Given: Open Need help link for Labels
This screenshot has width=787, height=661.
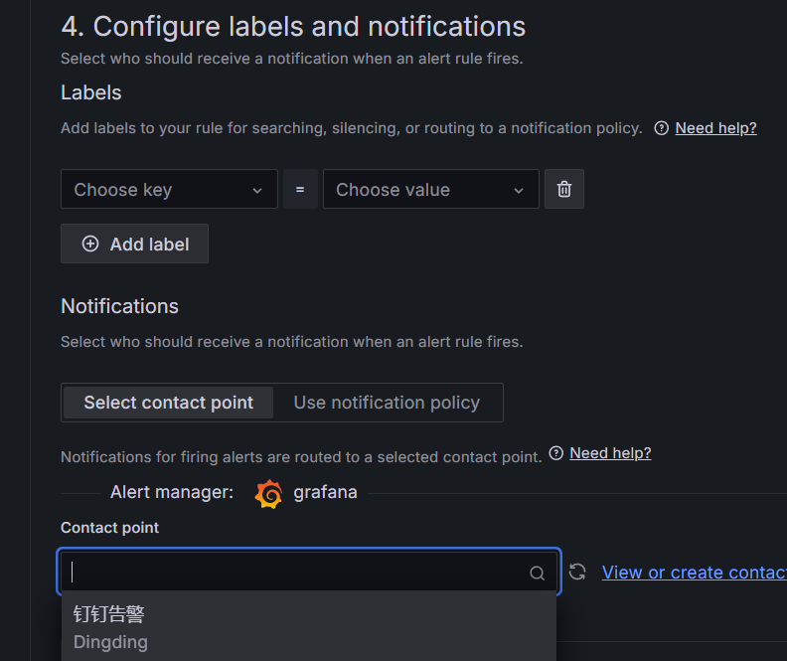Looking at the screenshot, I should click(x=715, y=128).
